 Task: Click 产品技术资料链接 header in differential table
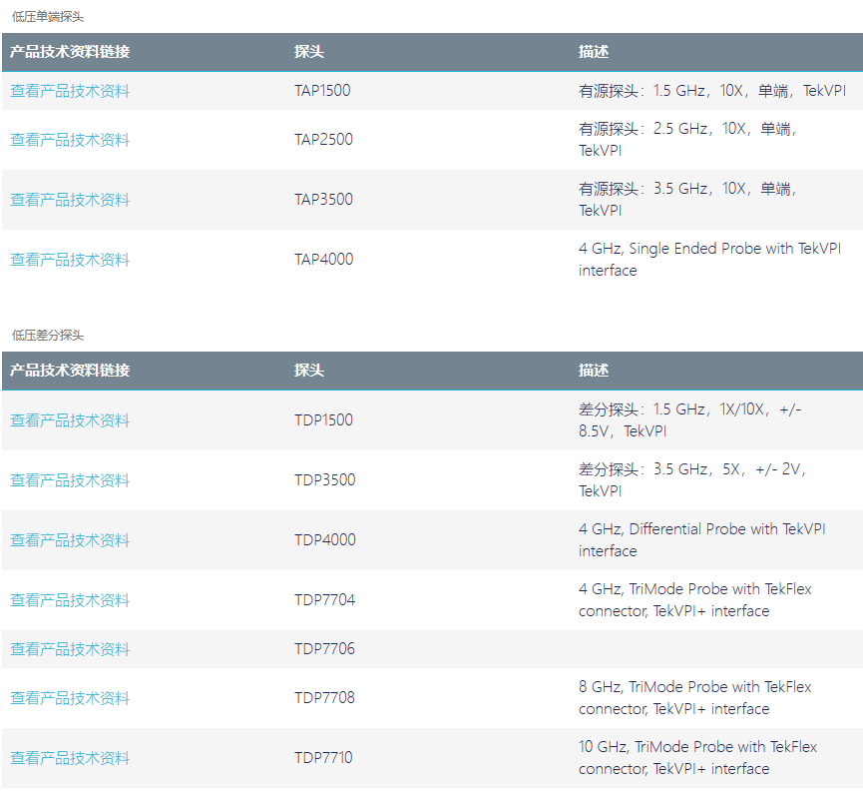click(70, 371)
